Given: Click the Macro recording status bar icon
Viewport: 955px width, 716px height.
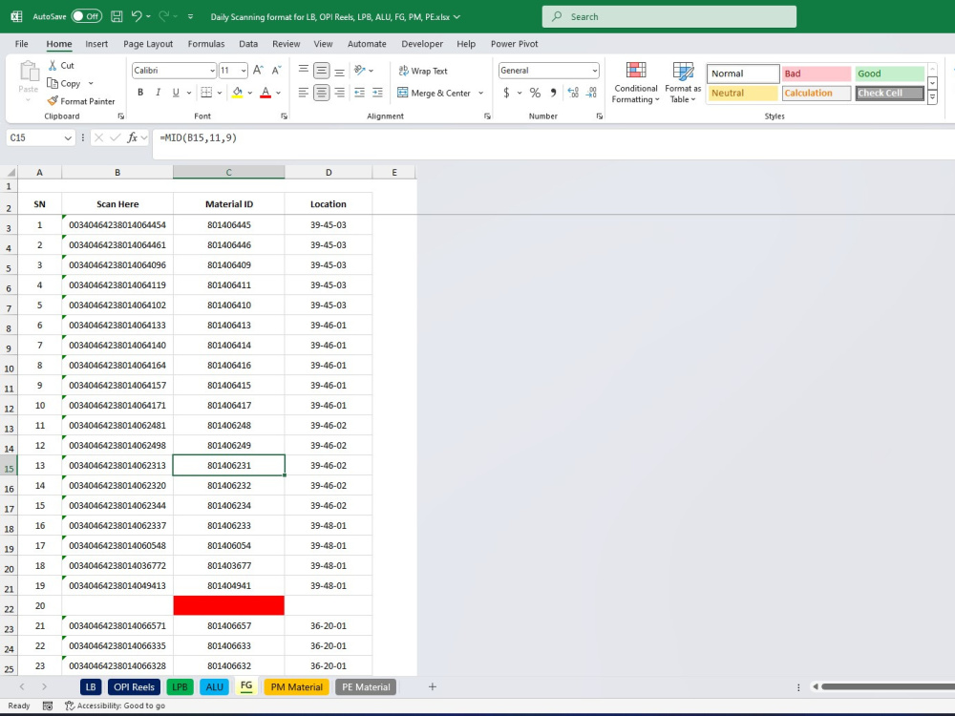Looking at the screenshot, I should click(48, 705).
